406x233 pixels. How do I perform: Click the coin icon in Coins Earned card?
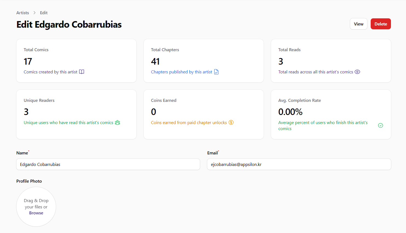pyautogui.click(x=231, y=122)
